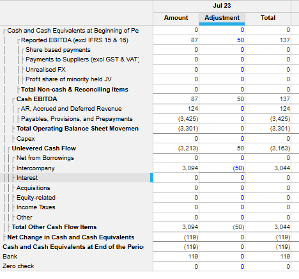Collapse the Unlevered Cash Flow group
The image size is (299, 279).
tap(9, 149)
